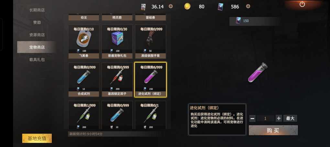Click the gold coin icon showing 80

pos(187,6)
